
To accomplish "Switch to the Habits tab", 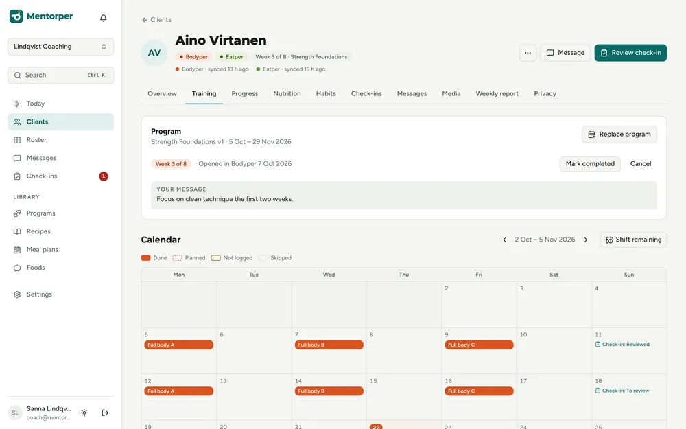I will pos(326,93).
